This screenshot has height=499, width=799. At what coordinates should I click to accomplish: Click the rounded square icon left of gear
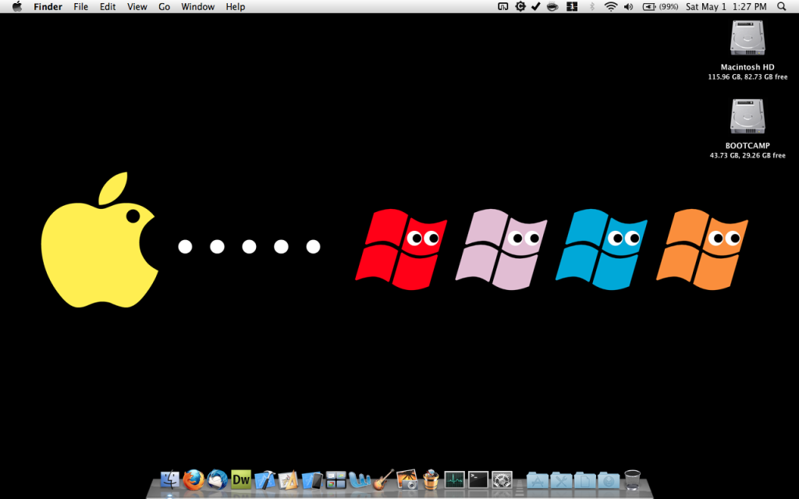(503, 6)
